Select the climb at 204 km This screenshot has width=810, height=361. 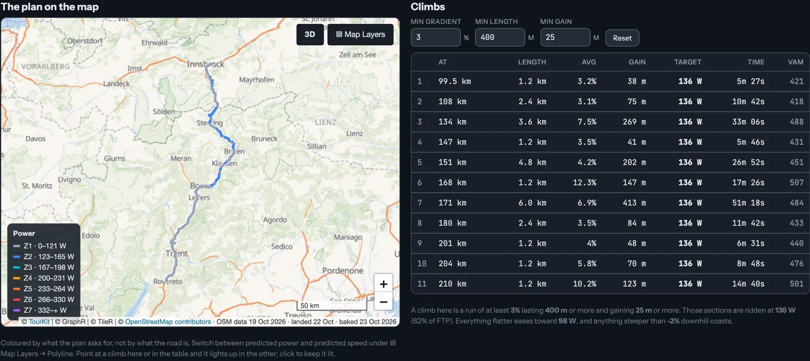[610, 264]
